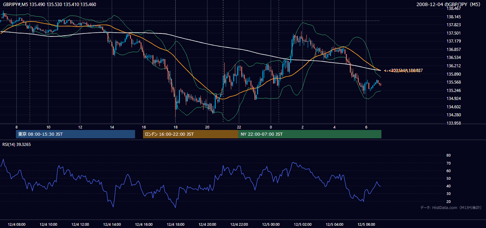The image size is (486, 228).
Task: Click the 12/5 06:00 time label
Action: click(366, 225)
